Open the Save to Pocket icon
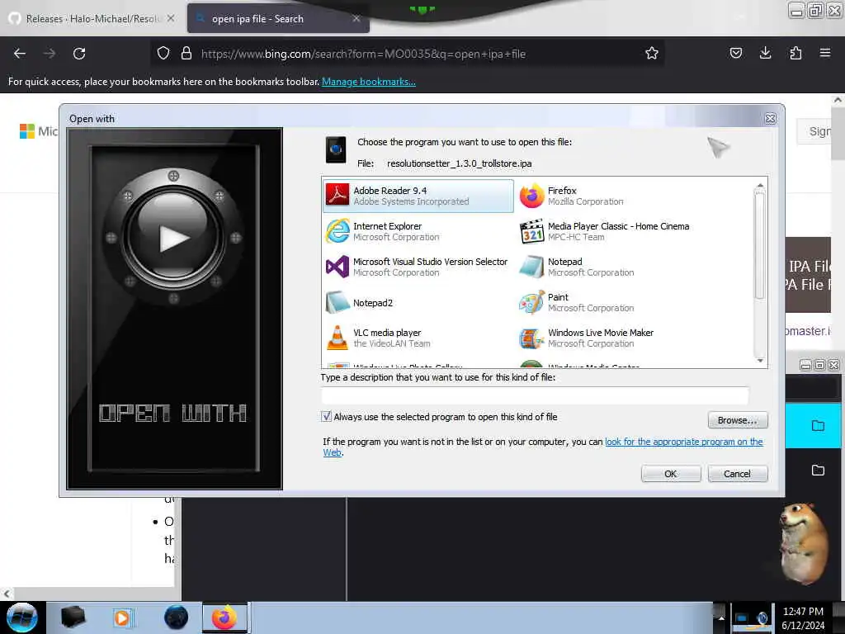Image resolution: width=845 pixels, height=634 pixels. tap(735, 53)
